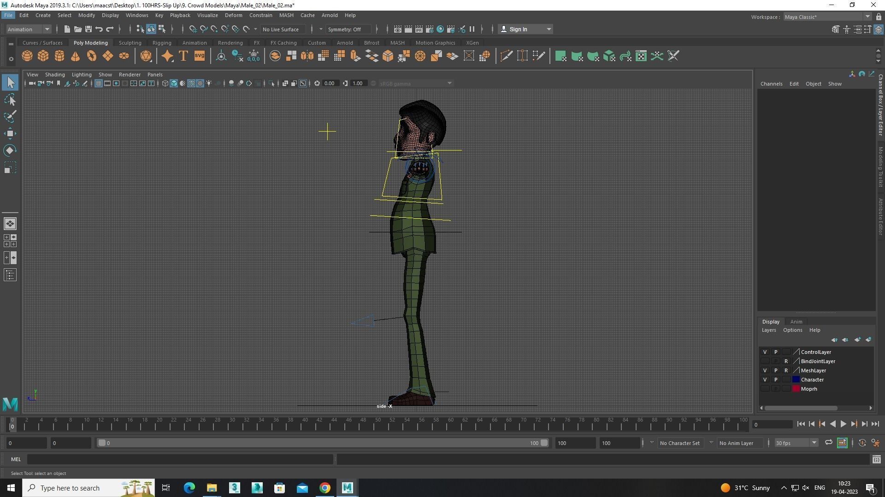Play the animation forwards

[843, 424]
